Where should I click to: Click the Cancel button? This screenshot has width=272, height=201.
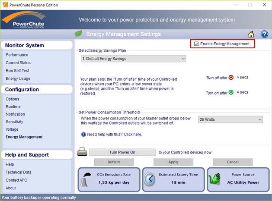pyautogui.click(x=233, y=162)
